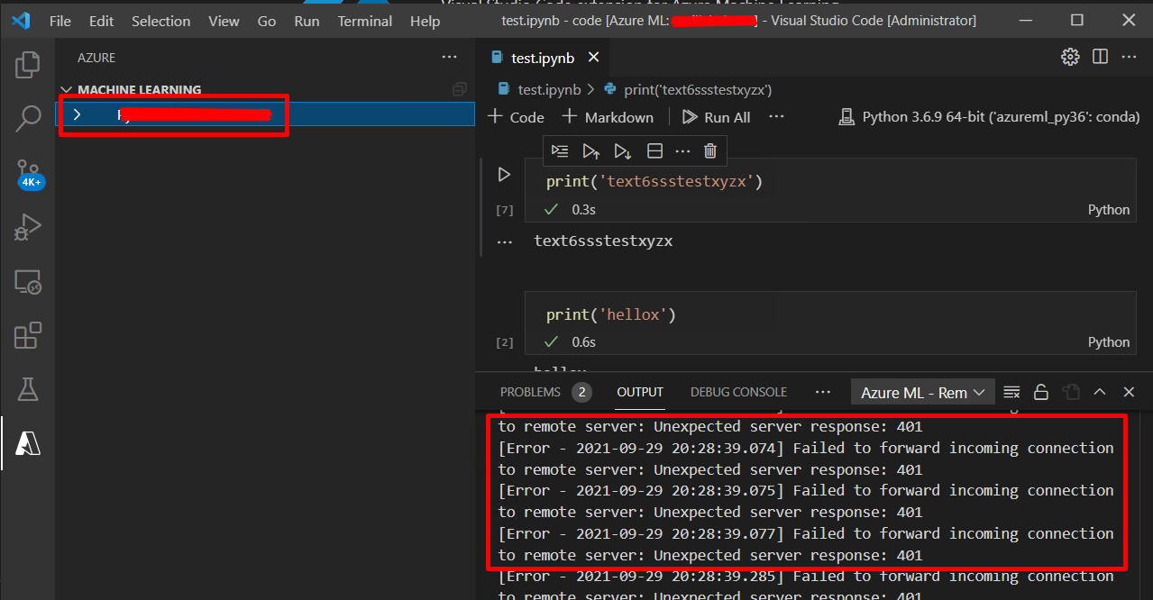Viewport: 1153px width, 600px height.
Task: Open the Azure ML - Rem output channel dropdown
Action: point(923,392)
